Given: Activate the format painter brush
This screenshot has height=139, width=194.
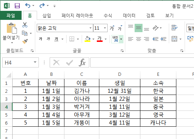Looking at the screenshot, I should [25, 41].
